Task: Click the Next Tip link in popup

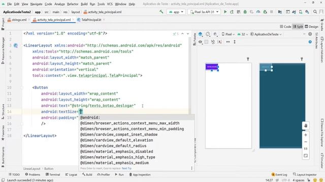Action: pos(126,168)
